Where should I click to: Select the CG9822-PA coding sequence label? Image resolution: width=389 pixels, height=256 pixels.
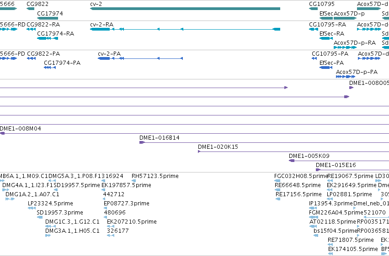coord(43,53)
